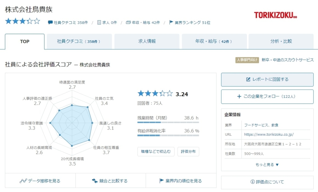Click the 待遇面の満足度 2.7 radar label
This screenshot has height=192, width=318.
pos(72,85)
